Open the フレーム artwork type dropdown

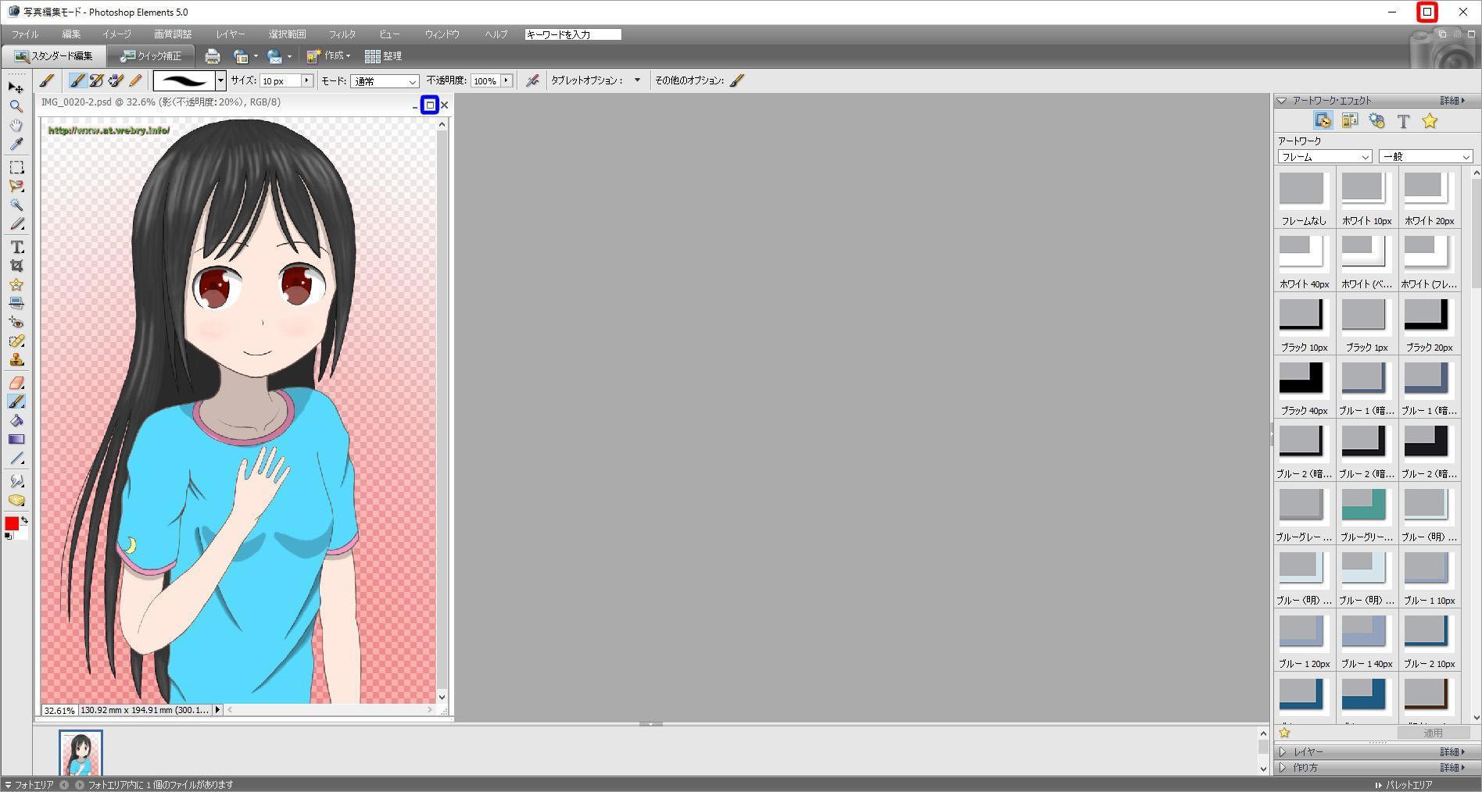pyautogui.click(x=1325, y=157)
